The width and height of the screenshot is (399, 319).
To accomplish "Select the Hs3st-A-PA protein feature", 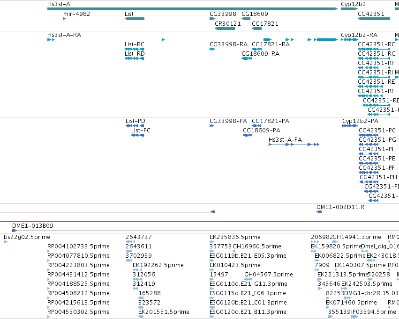I will (294, 145).
